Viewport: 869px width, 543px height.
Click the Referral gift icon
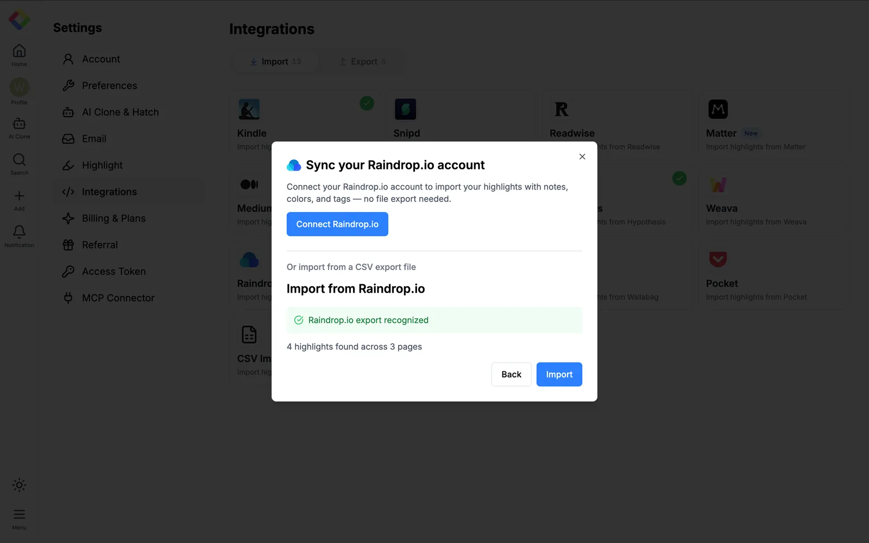(68, 245)
